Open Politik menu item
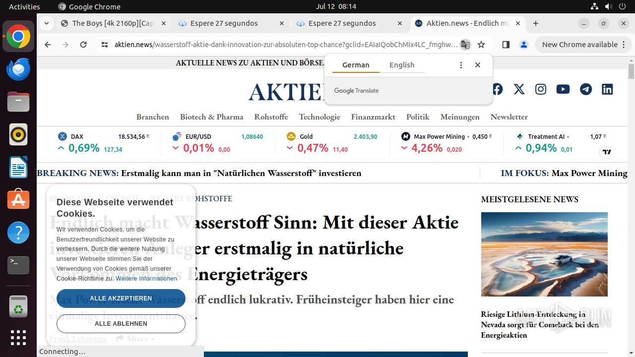 click(x=418, y=117)
